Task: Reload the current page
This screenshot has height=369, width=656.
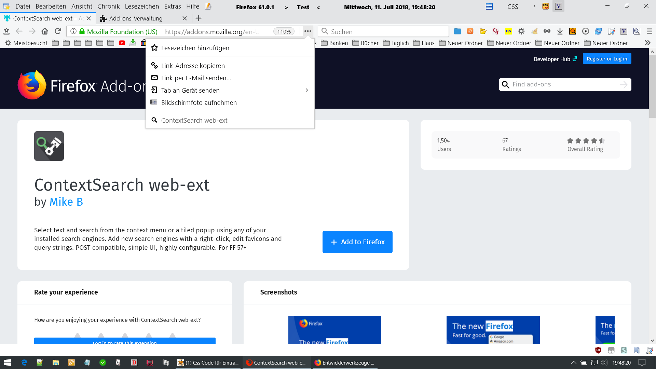Action: pyautogui.click(x=58, y=31)
